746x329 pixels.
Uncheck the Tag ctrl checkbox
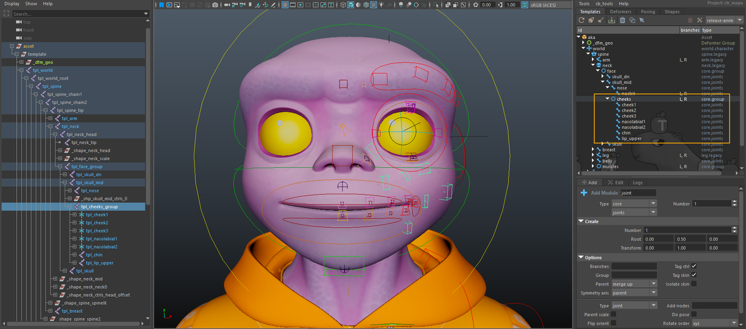[694, 266]
